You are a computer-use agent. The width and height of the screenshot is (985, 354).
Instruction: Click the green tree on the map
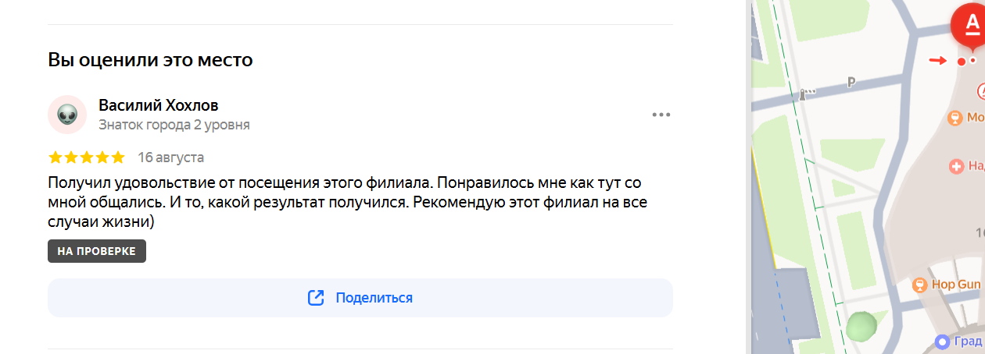861,325
